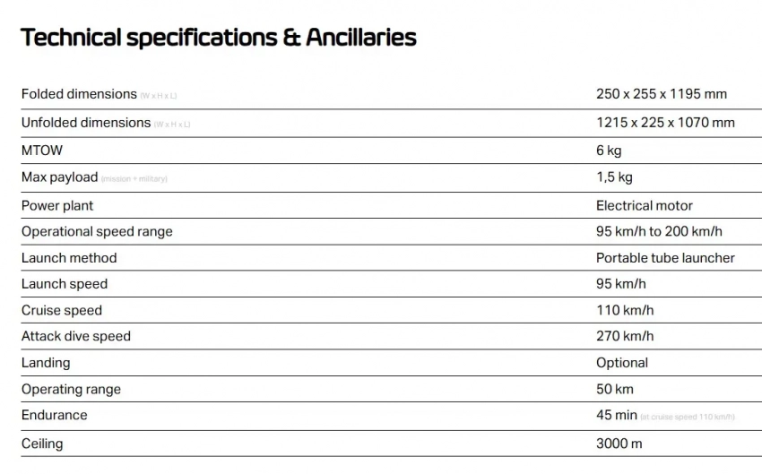Select the 45 min endurance value
The width and height of the screenshot is (762, 474).
[x=617, y=415]
